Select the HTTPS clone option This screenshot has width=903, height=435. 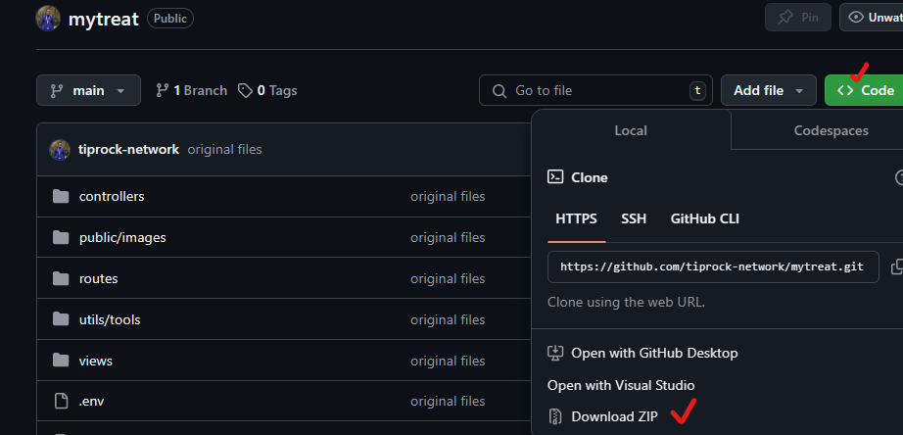click(x=576, y=218)
